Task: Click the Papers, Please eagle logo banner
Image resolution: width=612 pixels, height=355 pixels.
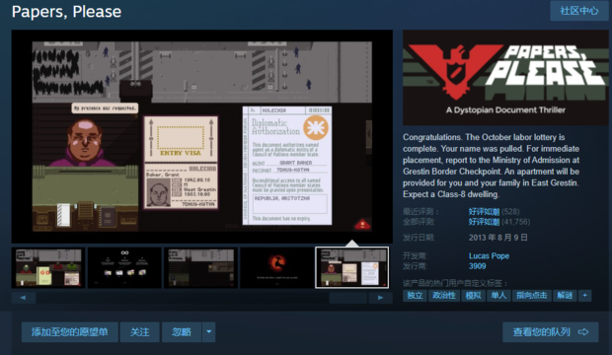Action: [505, 78]
